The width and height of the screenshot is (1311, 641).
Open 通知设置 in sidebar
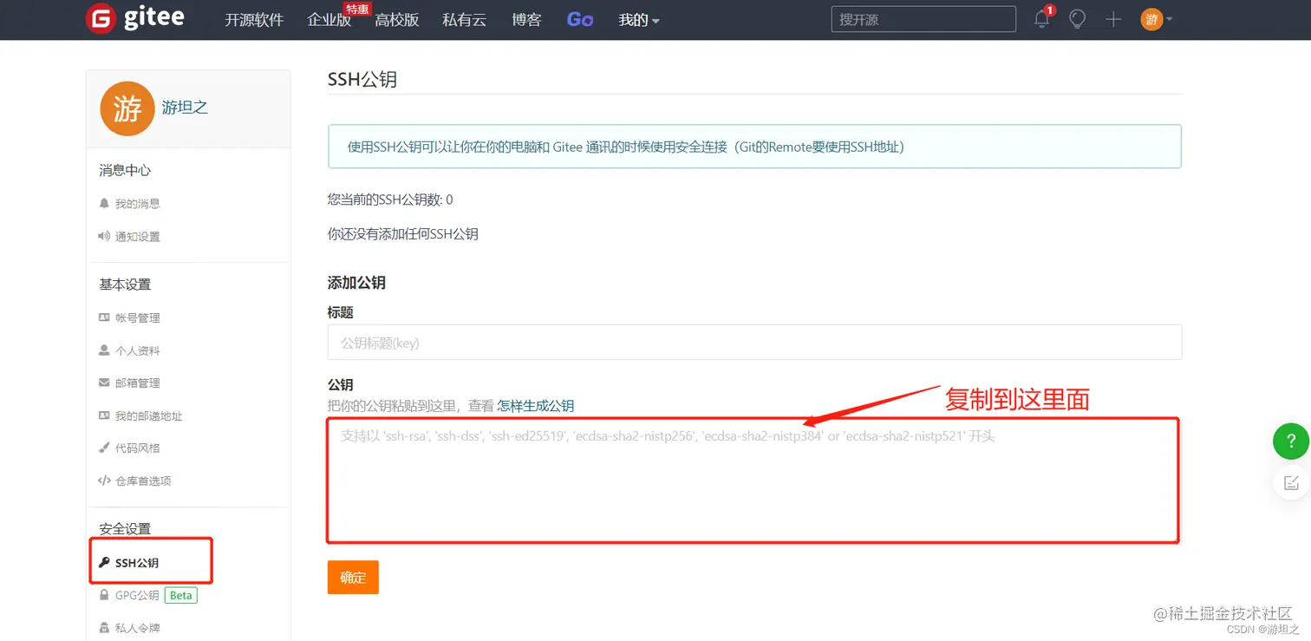[x=138, y=236]
